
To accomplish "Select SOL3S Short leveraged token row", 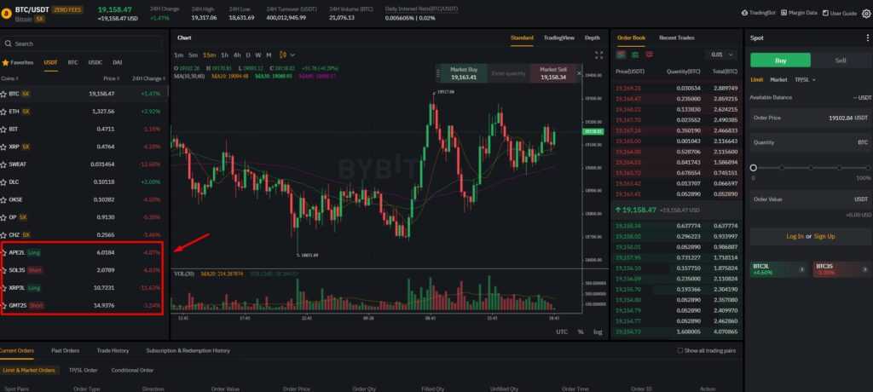I will point(83,270).
